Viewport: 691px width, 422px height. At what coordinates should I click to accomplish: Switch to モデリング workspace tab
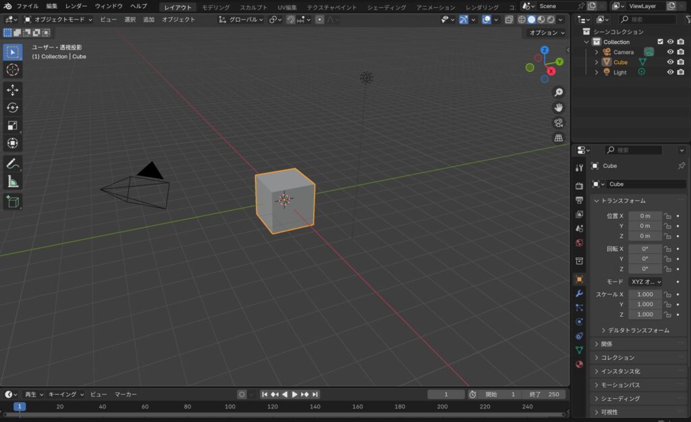tap(215, 7)
